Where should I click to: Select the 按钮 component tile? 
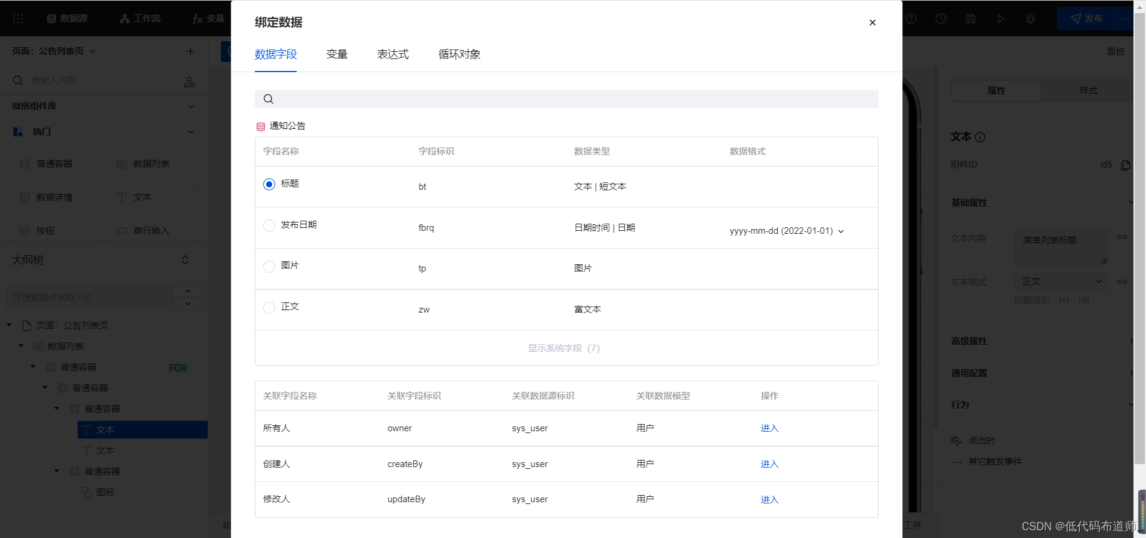click(x=56, y=231)
